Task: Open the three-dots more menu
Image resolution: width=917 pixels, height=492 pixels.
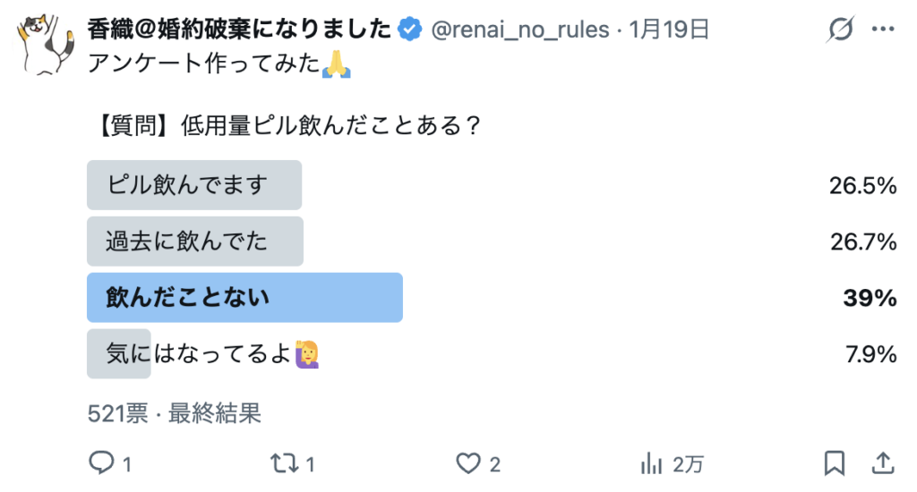Action: pos(883,30)
